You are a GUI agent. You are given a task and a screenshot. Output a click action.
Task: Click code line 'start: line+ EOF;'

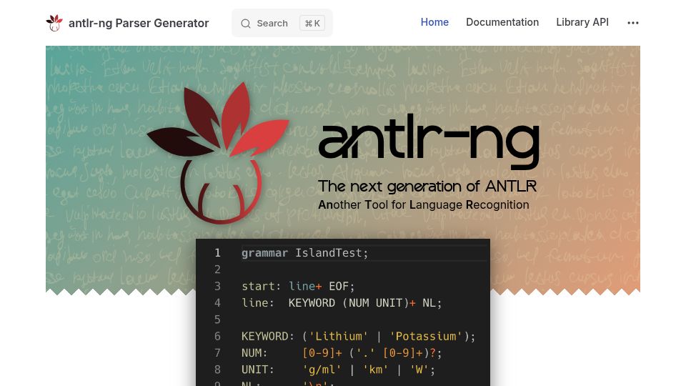click(298, 286)
